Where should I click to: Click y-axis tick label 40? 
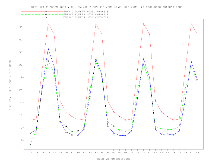(x=21, y=40)
